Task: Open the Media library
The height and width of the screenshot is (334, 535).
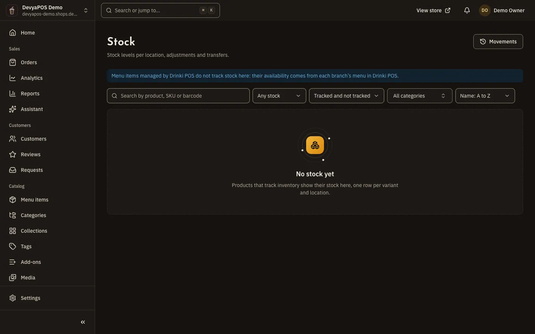Action: coord(47,278)
